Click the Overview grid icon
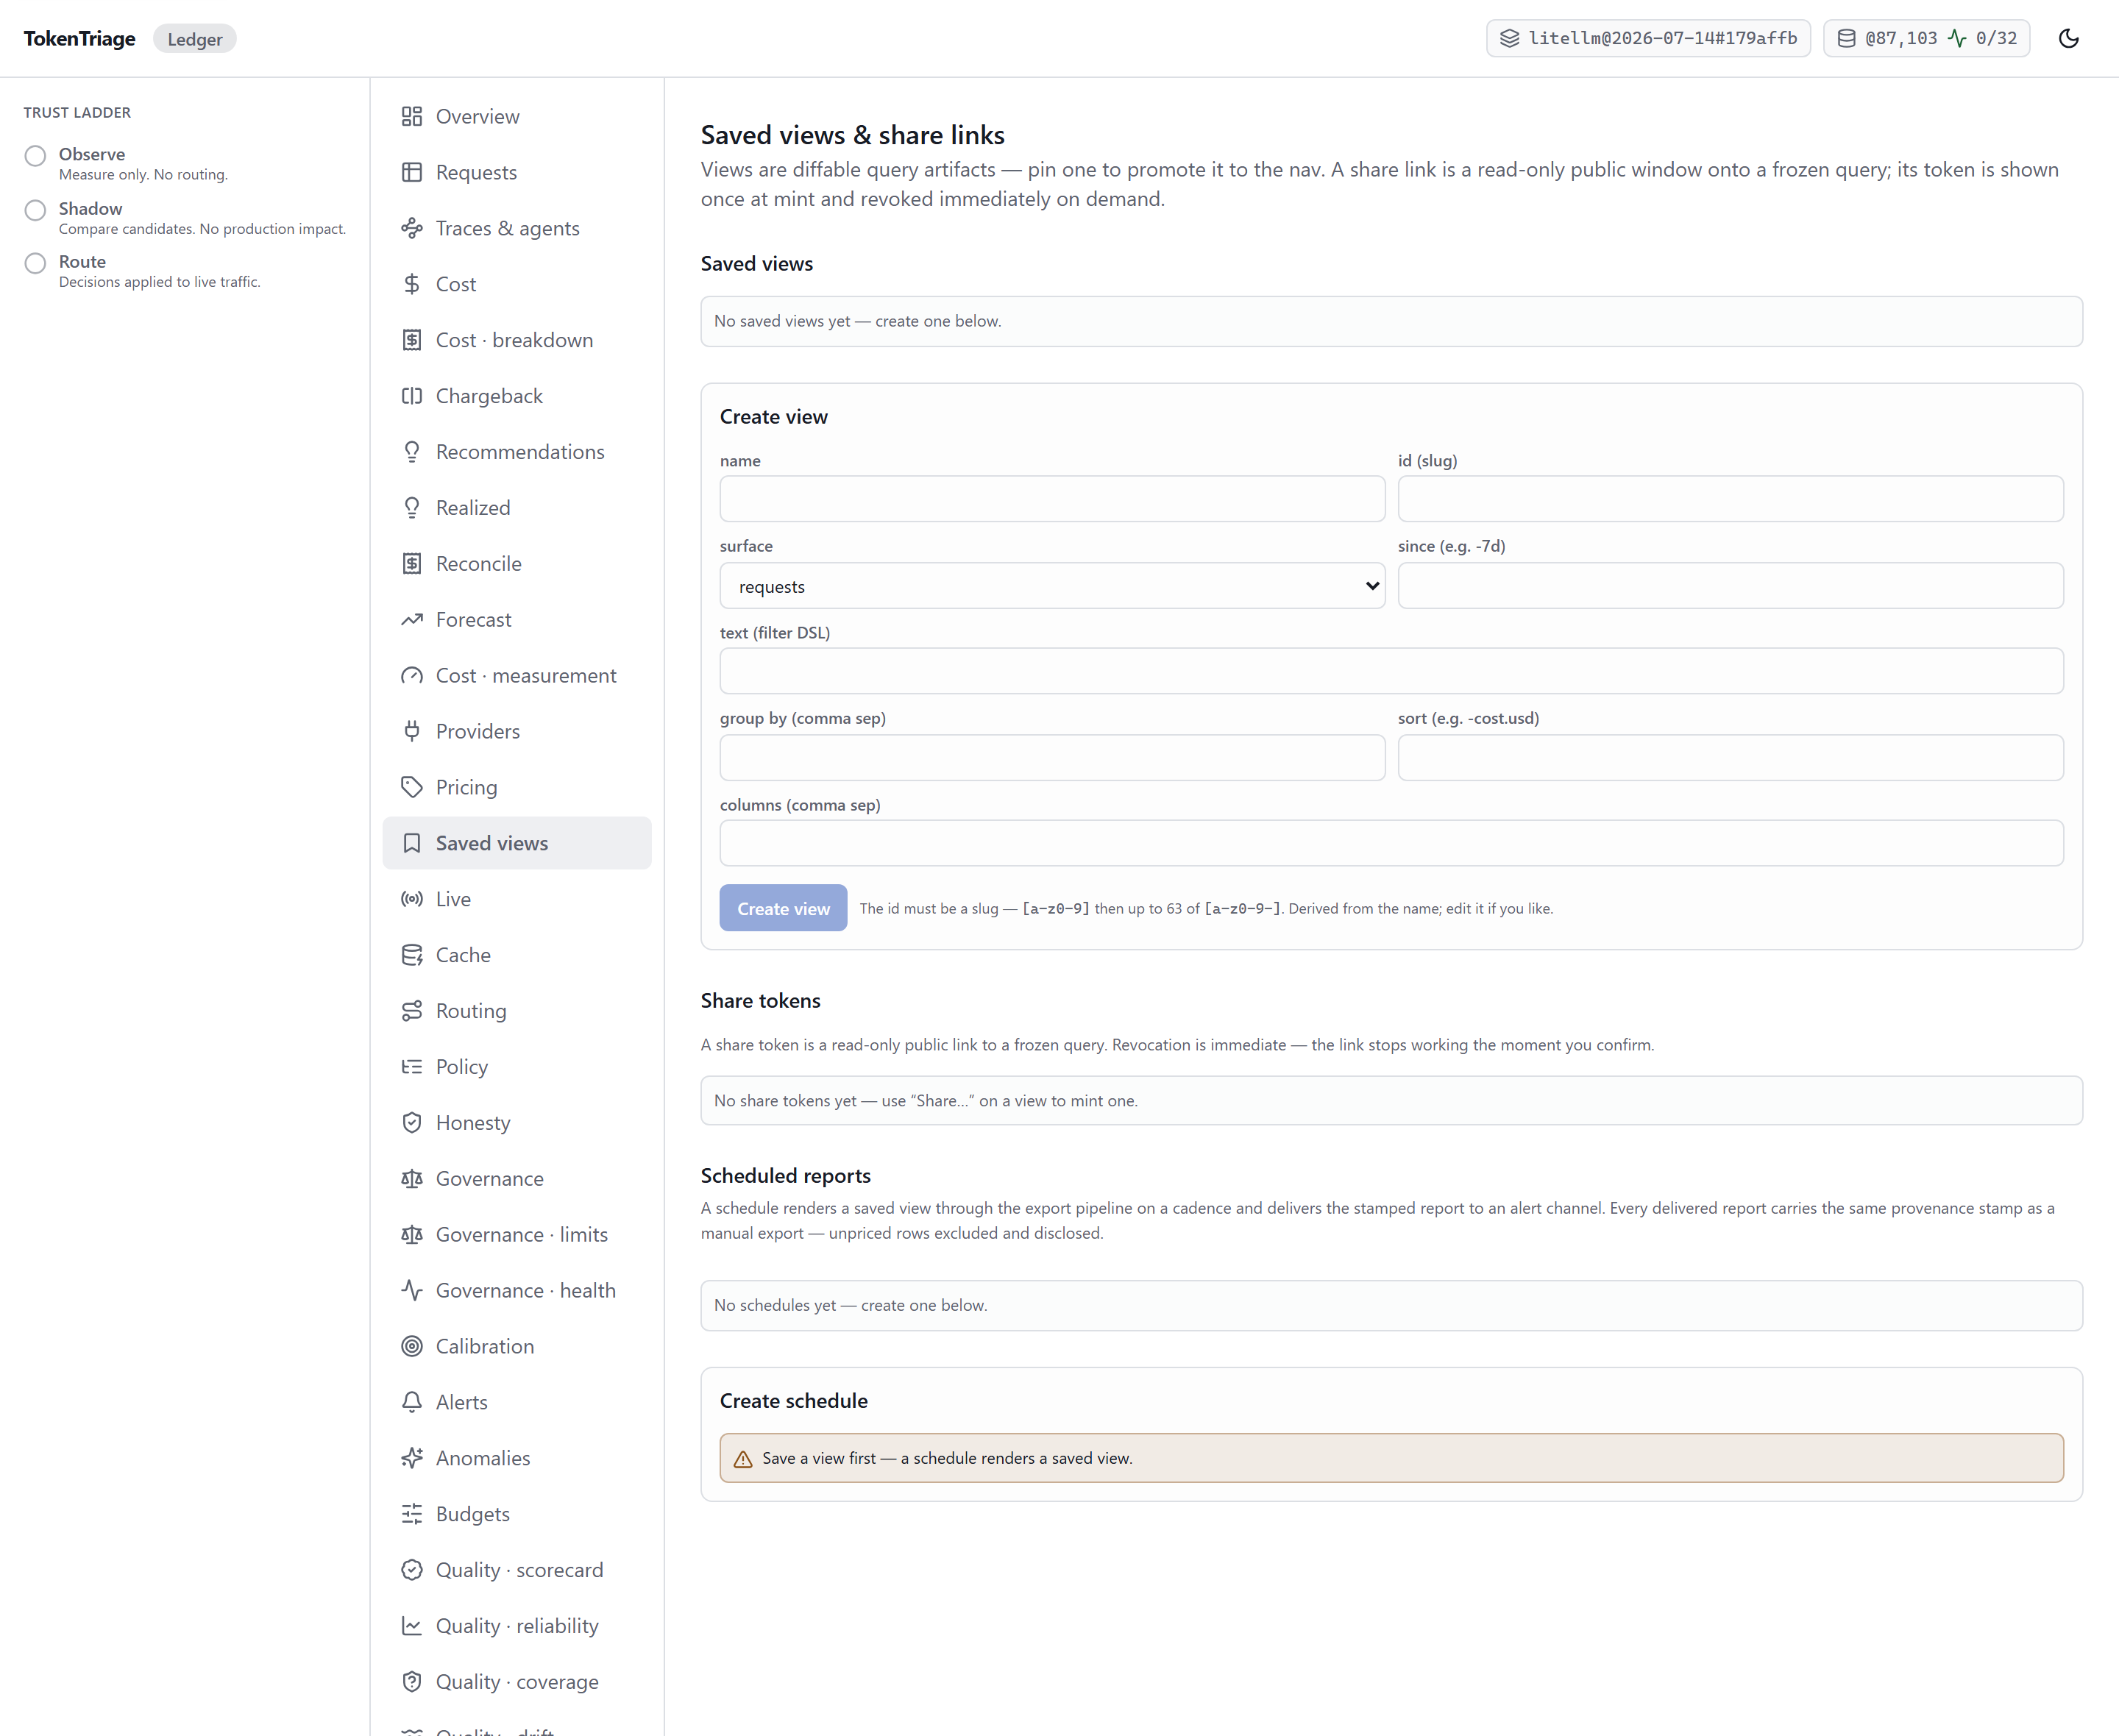 coord(412,116)
